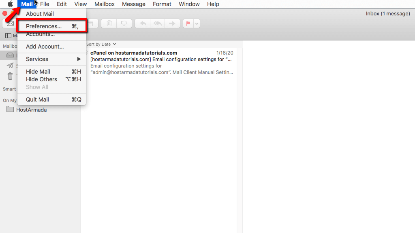Click the Junk thumbs-down toolbar icon

click(124, 23)
